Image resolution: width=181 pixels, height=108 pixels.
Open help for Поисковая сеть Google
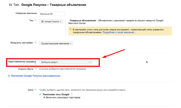click(72, 94)
